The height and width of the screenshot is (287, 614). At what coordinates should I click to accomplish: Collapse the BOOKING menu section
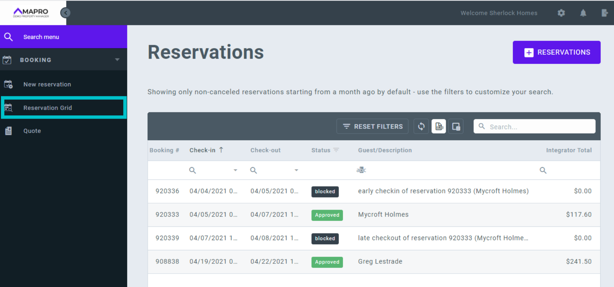click(x=117, y=60)
